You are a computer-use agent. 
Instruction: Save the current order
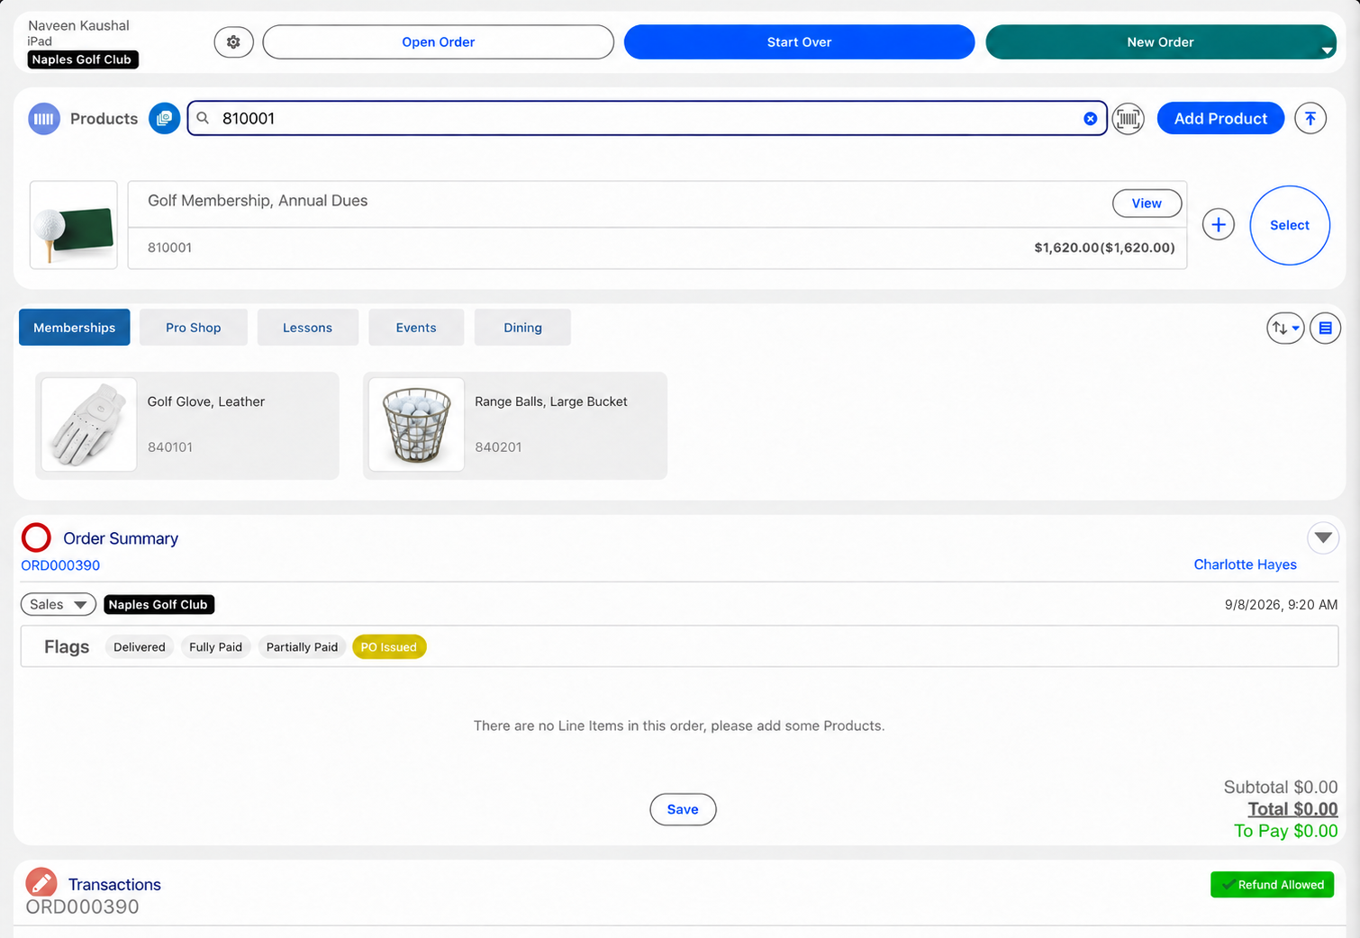[x=683, y=809]
